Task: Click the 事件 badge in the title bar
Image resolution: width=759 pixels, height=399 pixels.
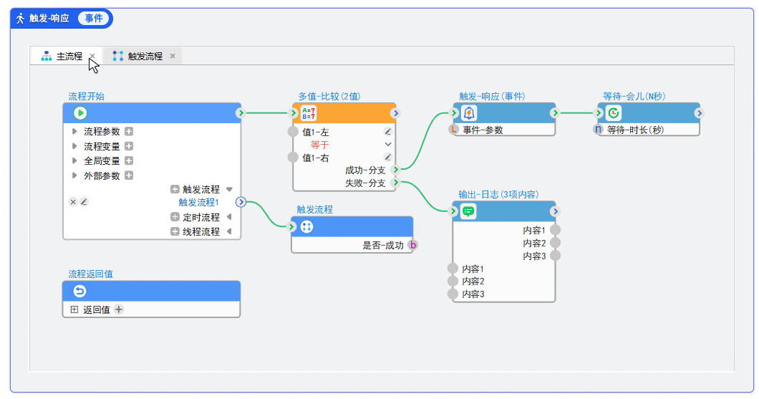Action: 94,18
